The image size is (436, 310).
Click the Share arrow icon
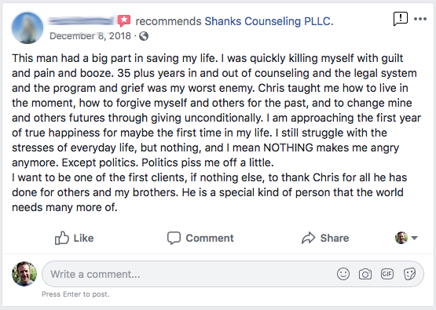click(309, 238)
